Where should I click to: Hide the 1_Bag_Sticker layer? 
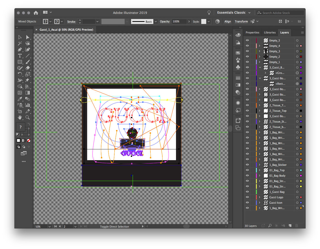tap(247, 165)
